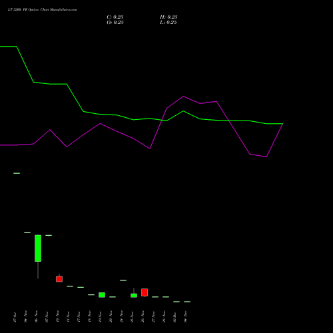
Task: Click the close value 'C: 0.25'
Action: tap(115, 17)
